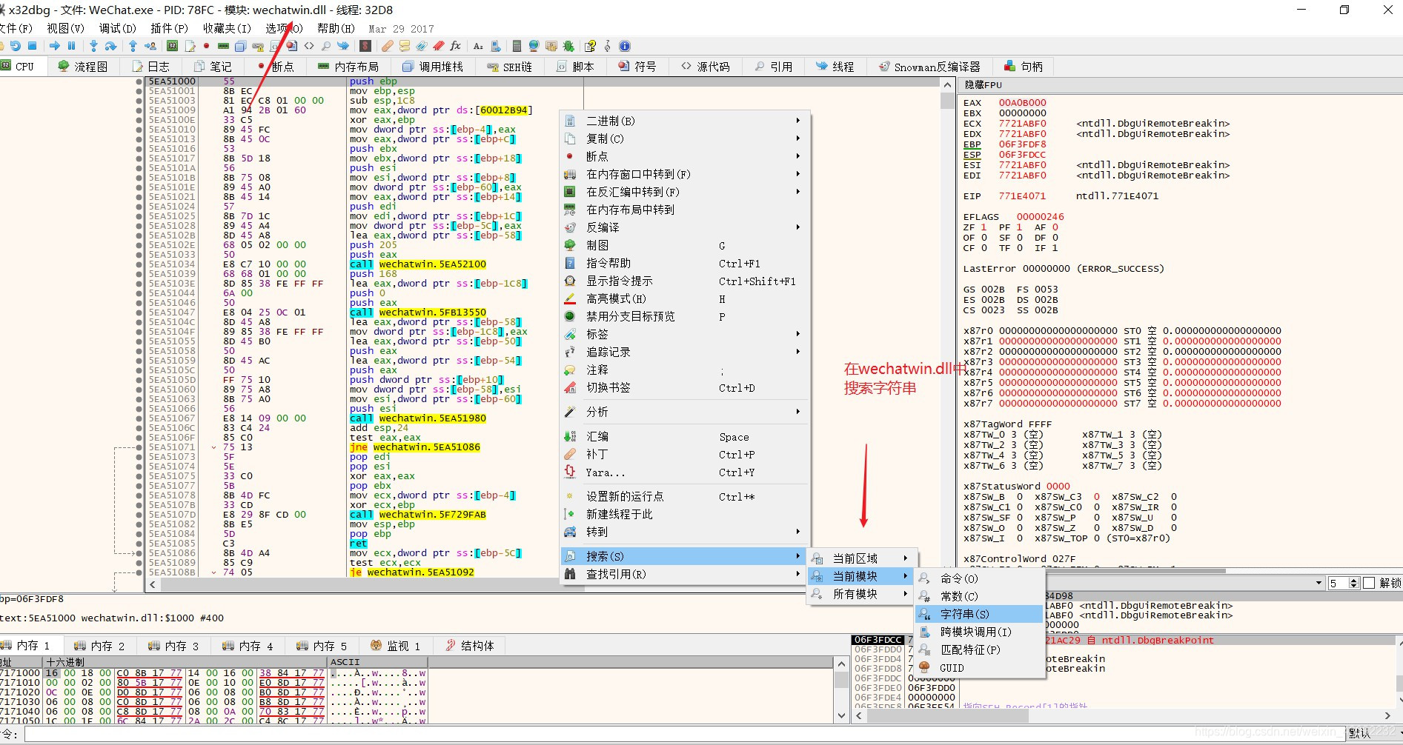Toggle breakpoint dot at address 5EA51067
Screen dimensions: 1403x745
pos(139,418)
